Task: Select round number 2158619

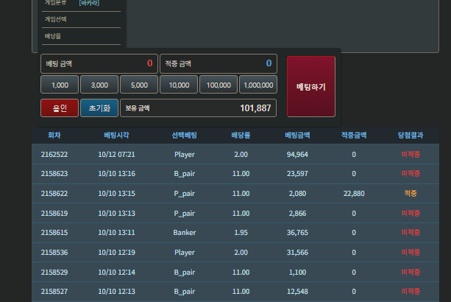Action: click(x=54, y=214)
